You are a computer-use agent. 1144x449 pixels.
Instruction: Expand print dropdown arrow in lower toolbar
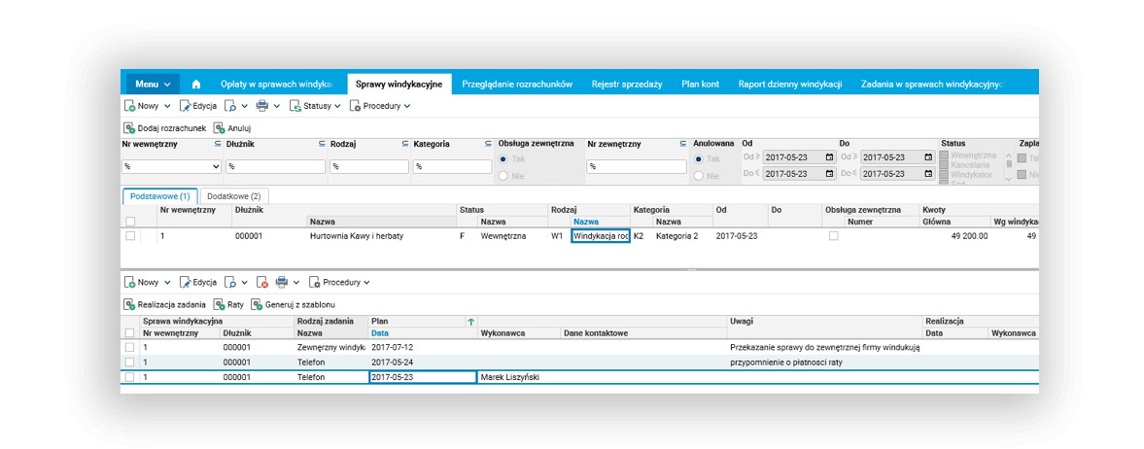297,283
